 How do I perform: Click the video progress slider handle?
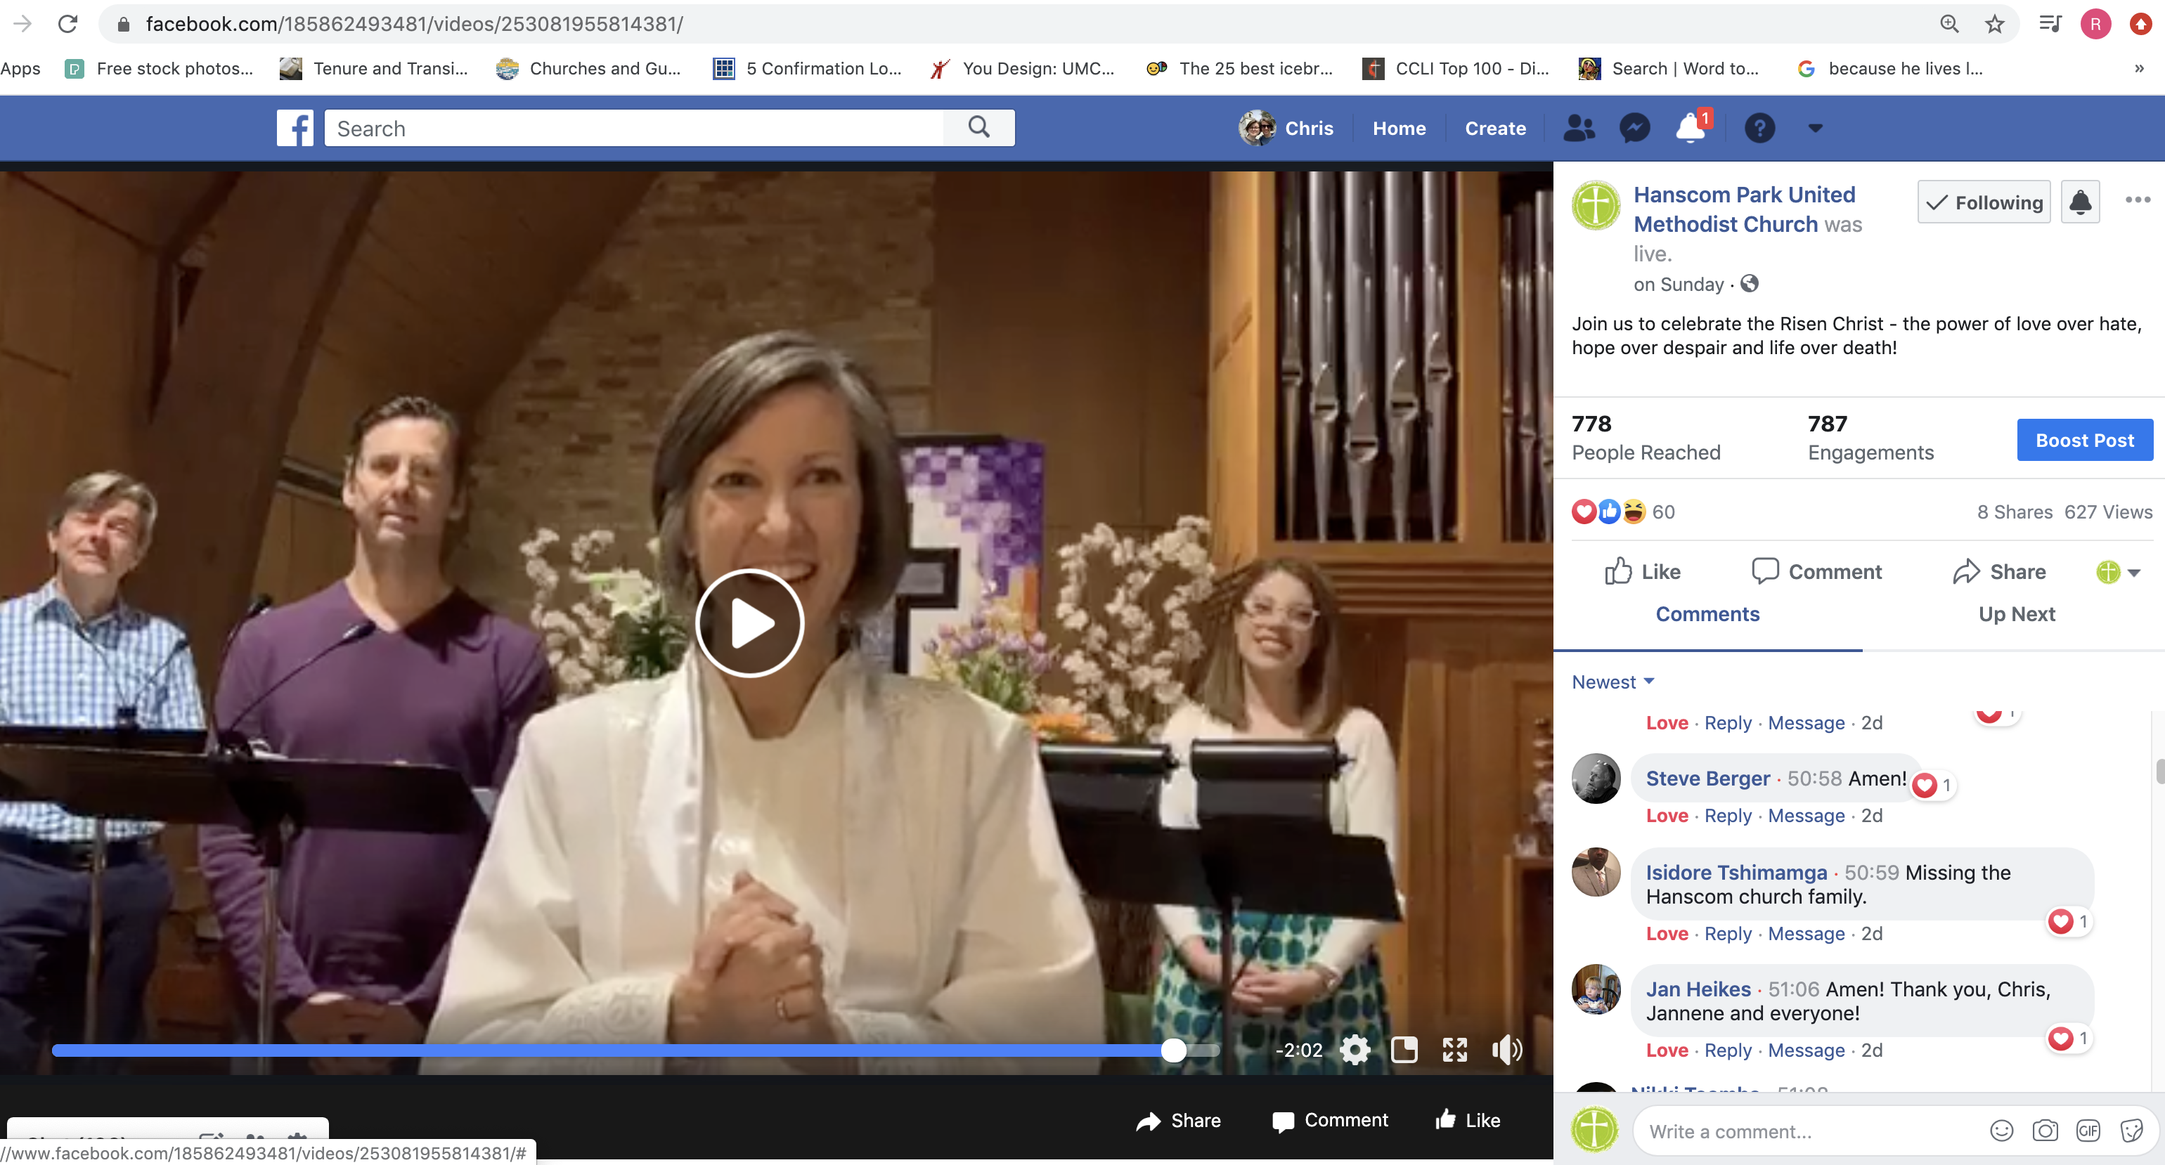pos(1173,1050)
